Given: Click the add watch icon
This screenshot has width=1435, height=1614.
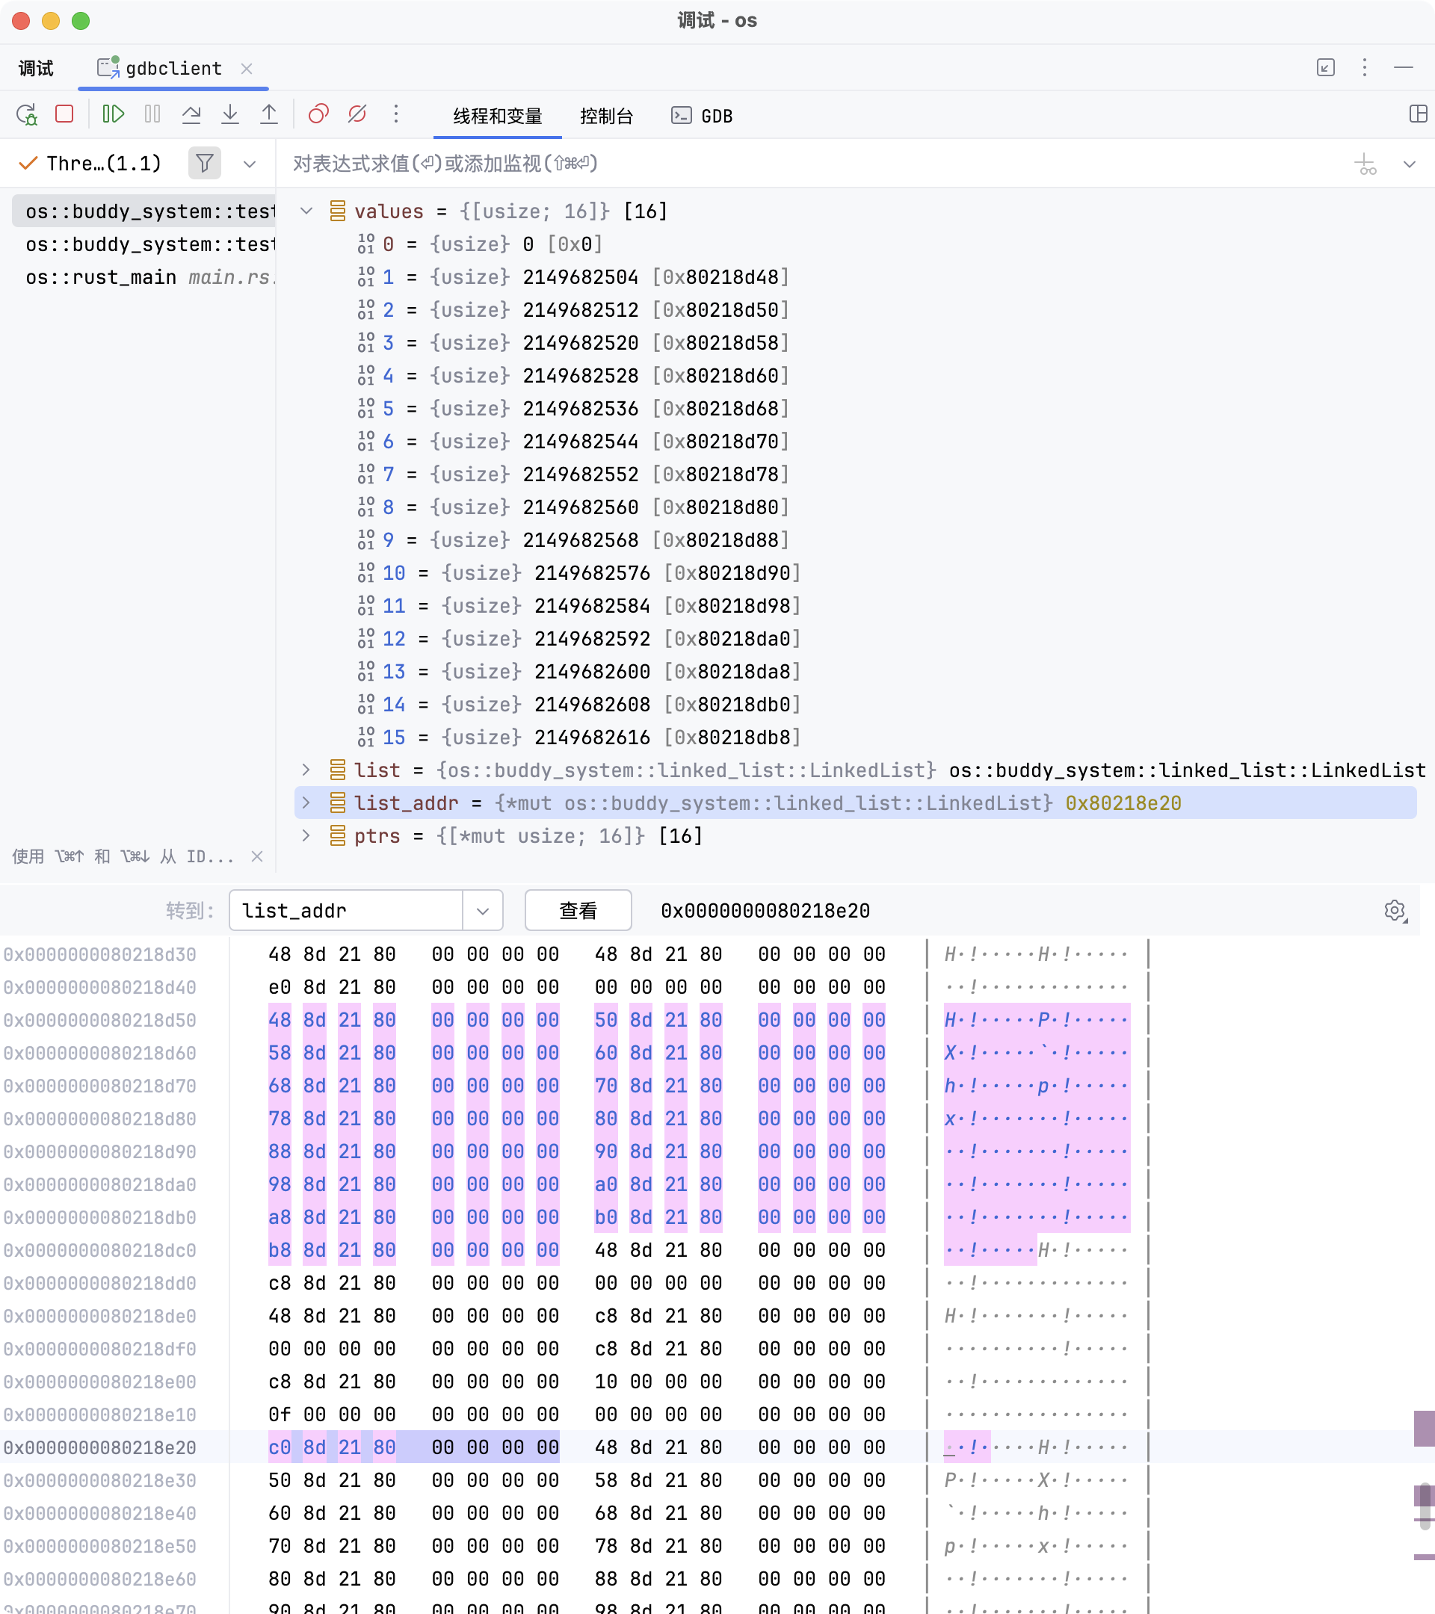Looking at the screenshot, I should tap(1365, 164).
